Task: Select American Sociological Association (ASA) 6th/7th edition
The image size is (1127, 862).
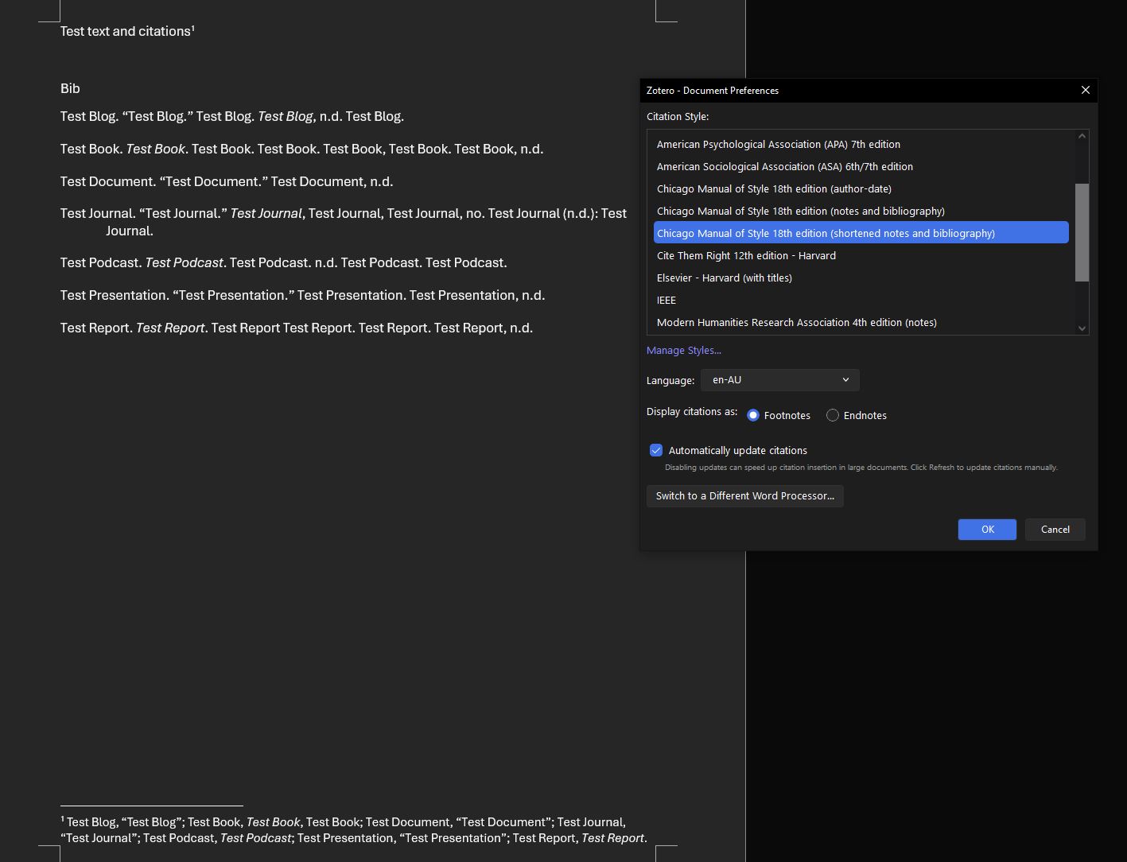Action: (861, 166)
